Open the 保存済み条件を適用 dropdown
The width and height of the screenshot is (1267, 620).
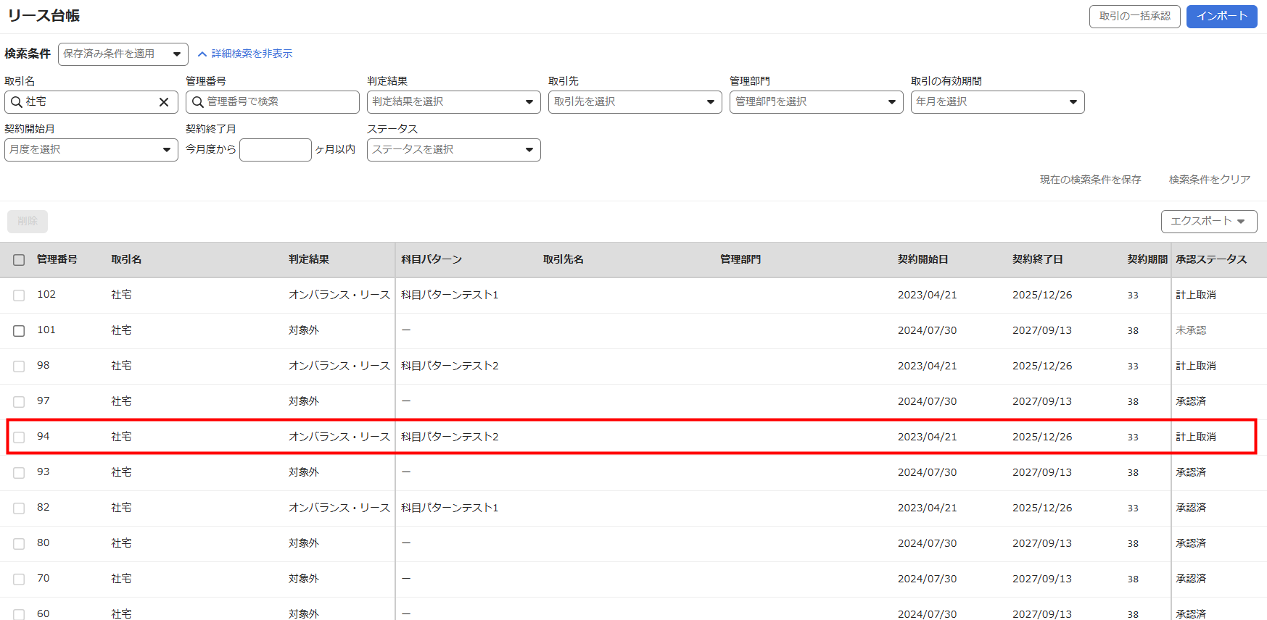(123, 54)
